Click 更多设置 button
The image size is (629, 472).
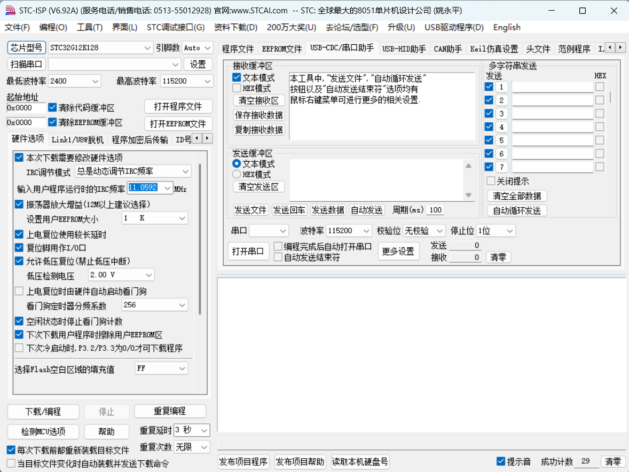[398, 251]
